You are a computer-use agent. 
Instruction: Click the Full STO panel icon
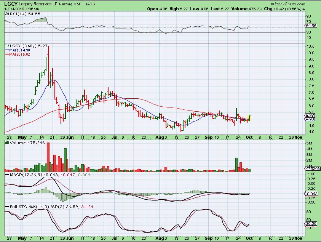7,207
